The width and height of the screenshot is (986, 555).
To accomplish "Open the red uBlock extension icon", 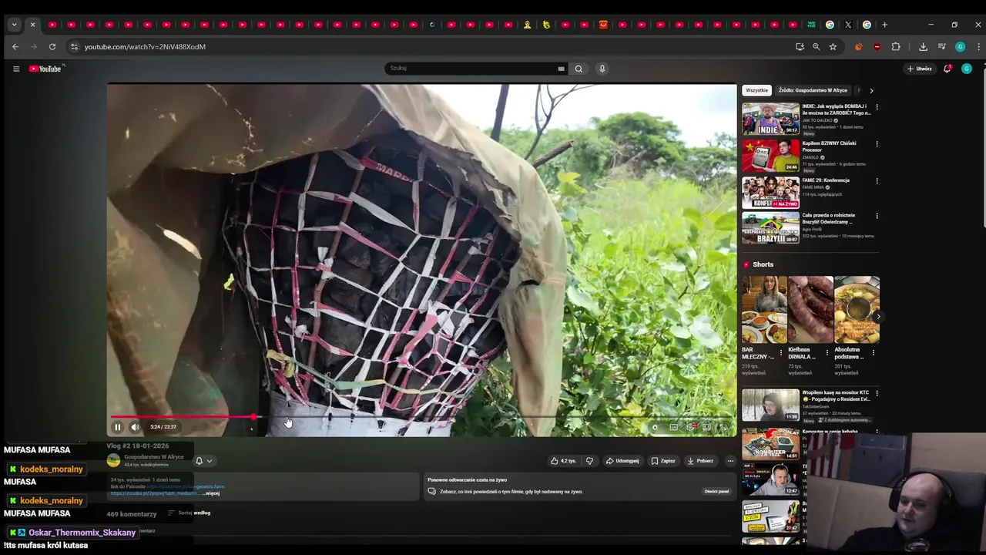I will pos(877,47).
